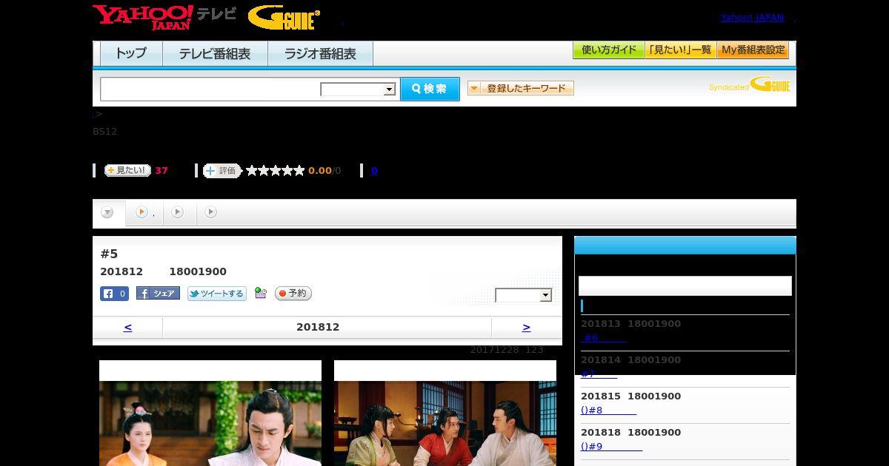Focus the white field in right sidebar
Screen dimensions: 889x466
click(x=685, y=286)
